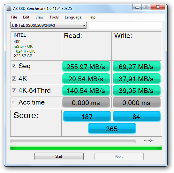Open the Edit menu
Viewport: 174px width, 173px height.
pyautogui.click(x=26, y=17)
